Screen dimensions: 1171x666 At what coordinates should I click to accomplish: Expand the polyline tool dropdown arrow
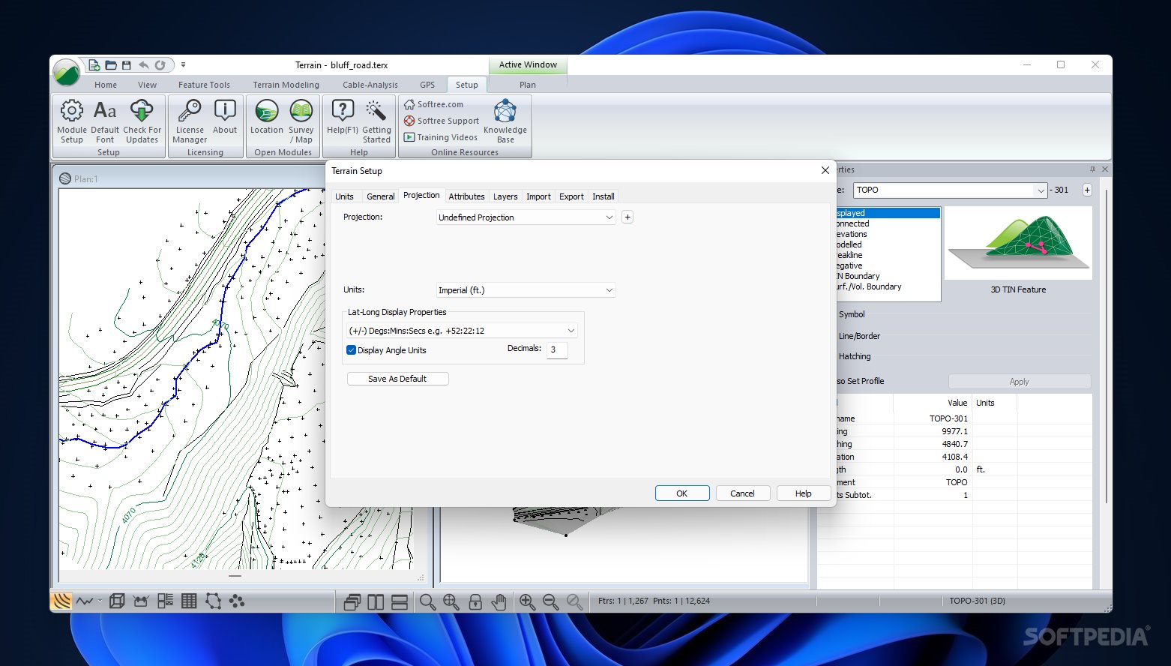point(100,601)
